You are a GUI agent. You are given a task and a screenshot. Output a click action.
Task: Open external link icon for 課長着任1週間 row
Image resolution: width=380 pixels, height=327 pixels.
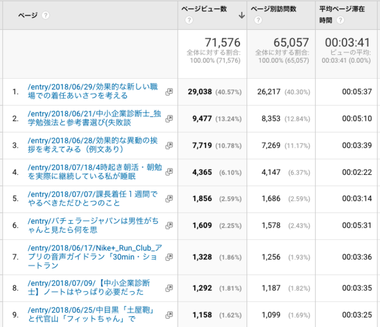tap(169, 198)
